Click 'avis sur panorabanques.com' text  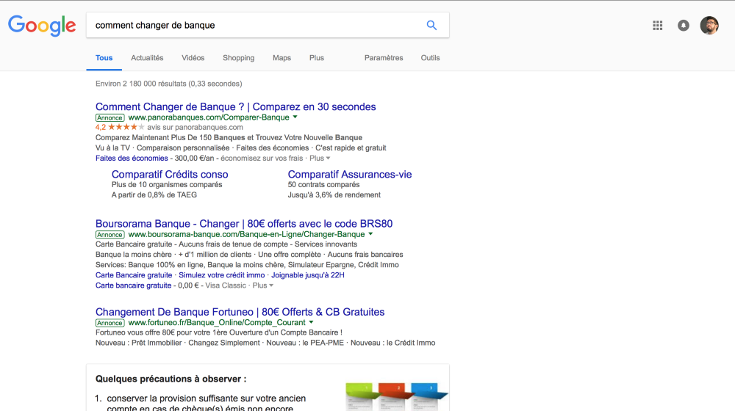[195, 127]
